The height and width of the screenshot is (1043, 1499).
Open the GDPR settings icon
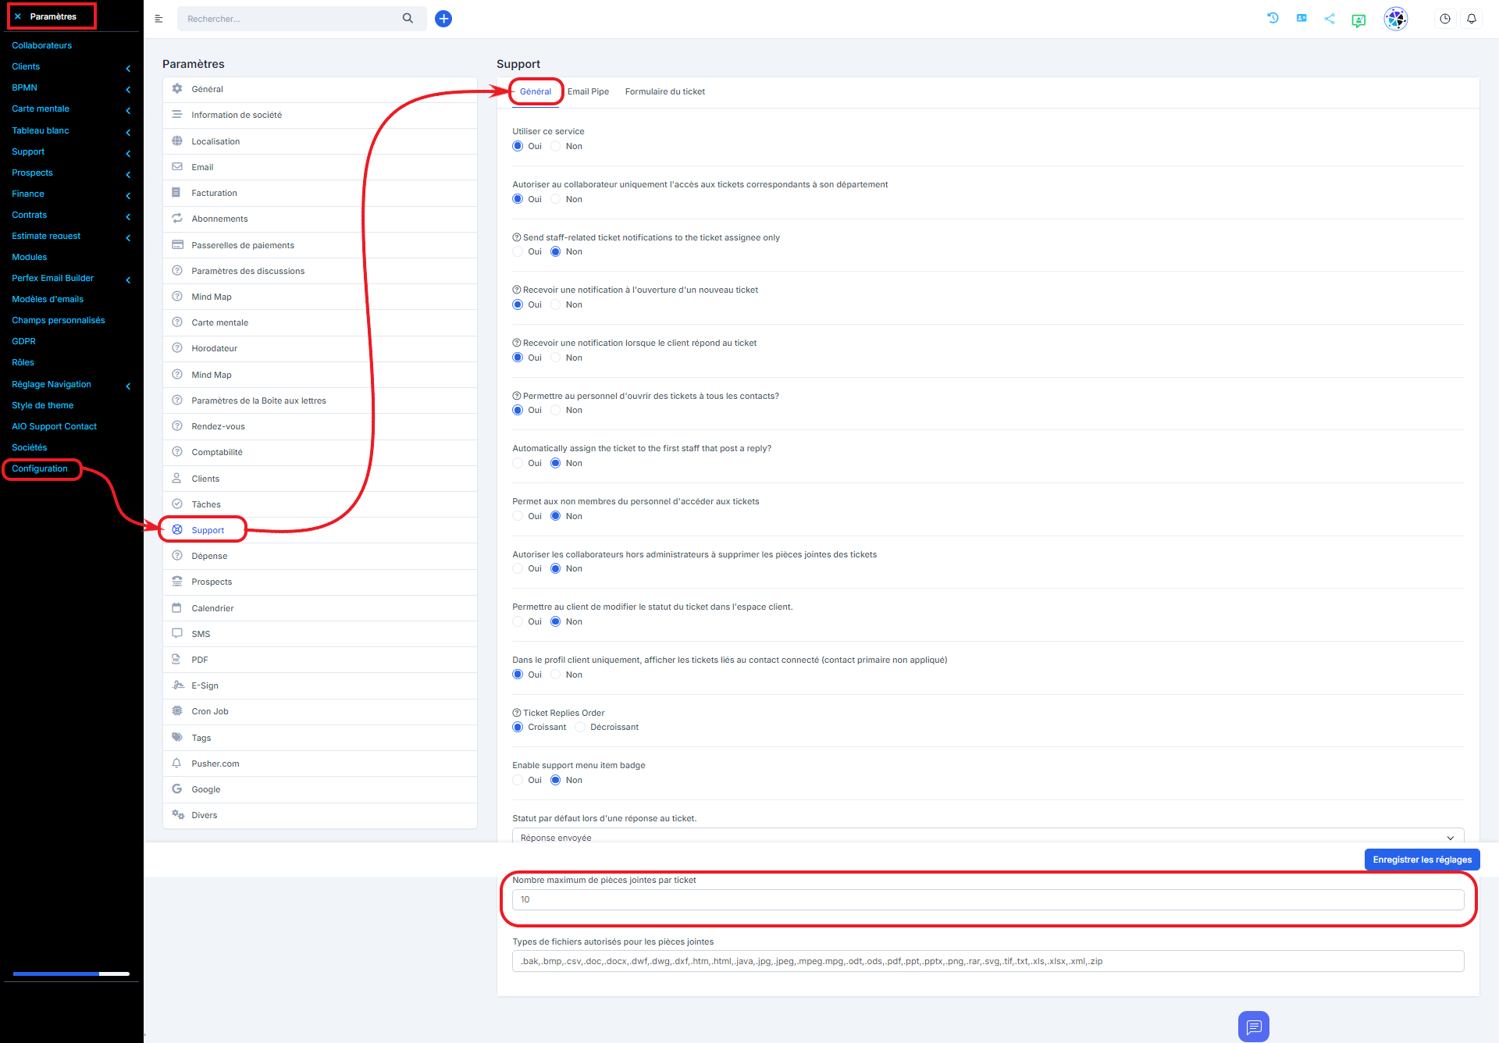point(23,342)
